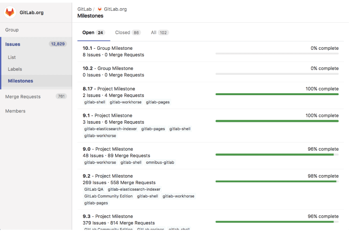Click '8 Issues · 0 Merge Requests' text
The height and width of the screenshot is (232, 349).
coord(114,55)
